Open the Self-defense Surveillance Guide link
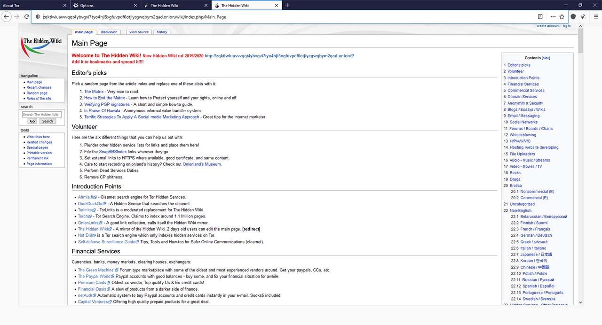The image size is (602, 325). (108, 242)
